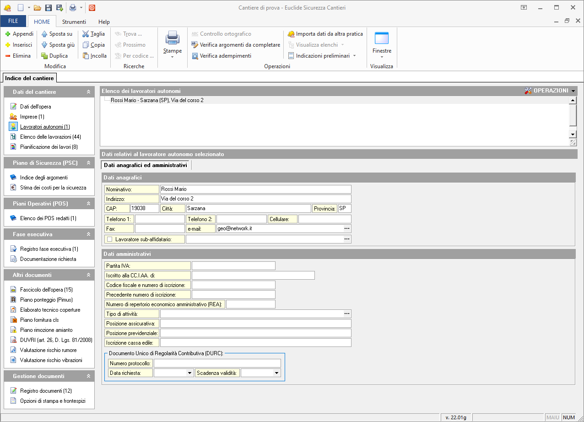Open the Scadenza validità dropdown
This screenshot has width=584, height=422.
tap(276, 373)
